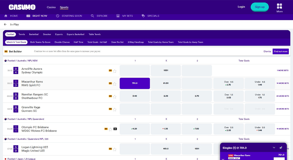The height and width of the screenshot is (160, 293).
Task: Pin the betslip with the pin icon
Action: 281,148
